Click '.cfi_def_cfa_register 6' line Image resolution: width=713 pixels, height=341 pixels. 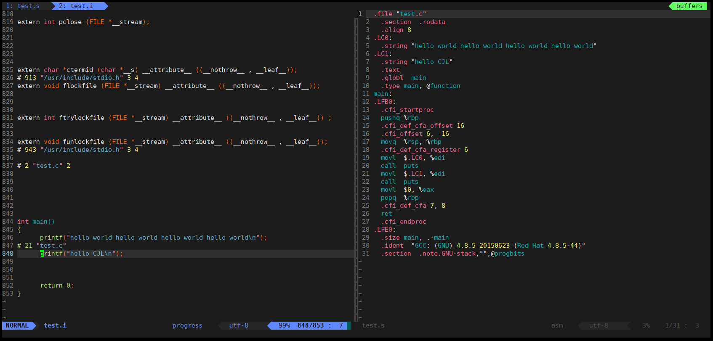(424, 150)
